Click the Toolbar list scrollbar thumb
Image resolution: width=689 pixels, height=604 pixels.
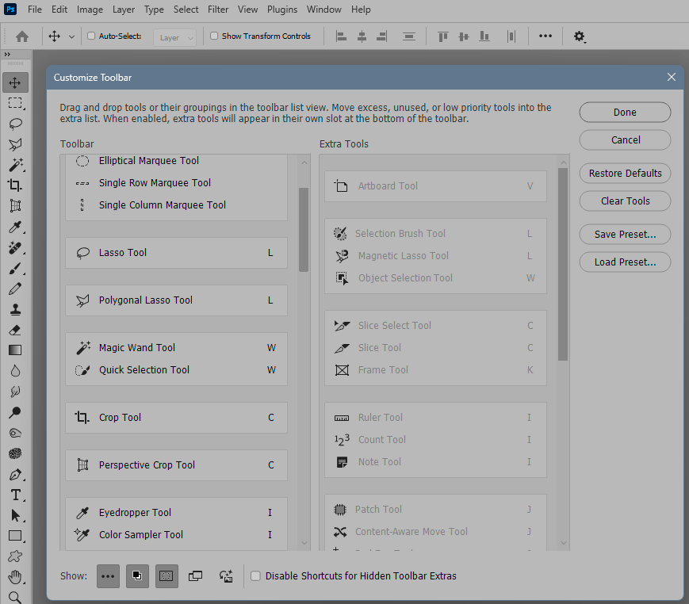[304, 230]
